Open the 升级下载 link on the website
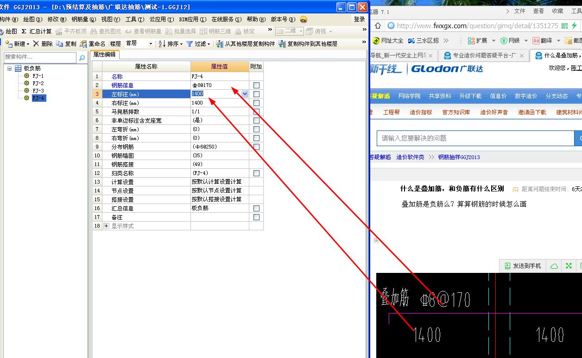This screenshot has height=358, width=582. coord(470,96)
